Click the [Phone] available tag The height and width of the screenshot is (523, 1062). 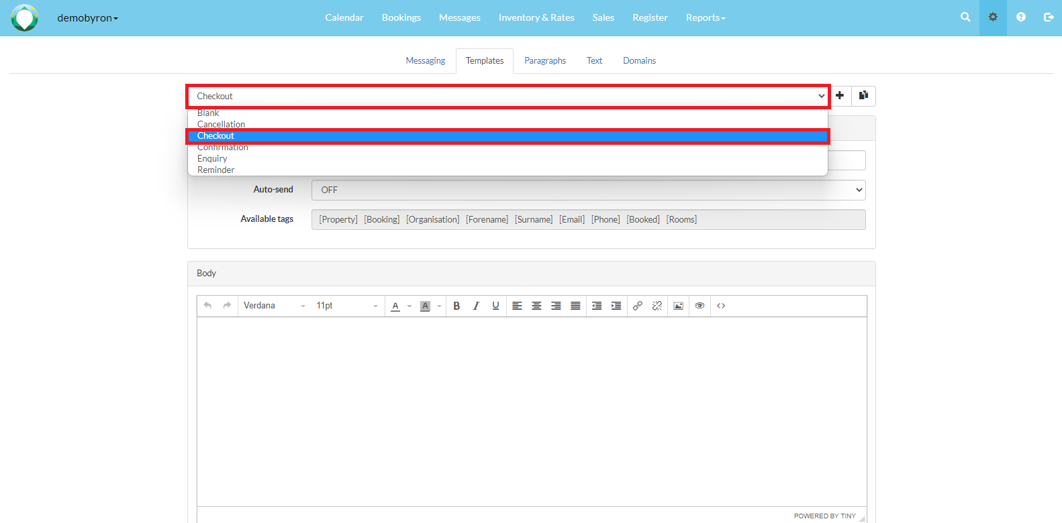point(606,219)
